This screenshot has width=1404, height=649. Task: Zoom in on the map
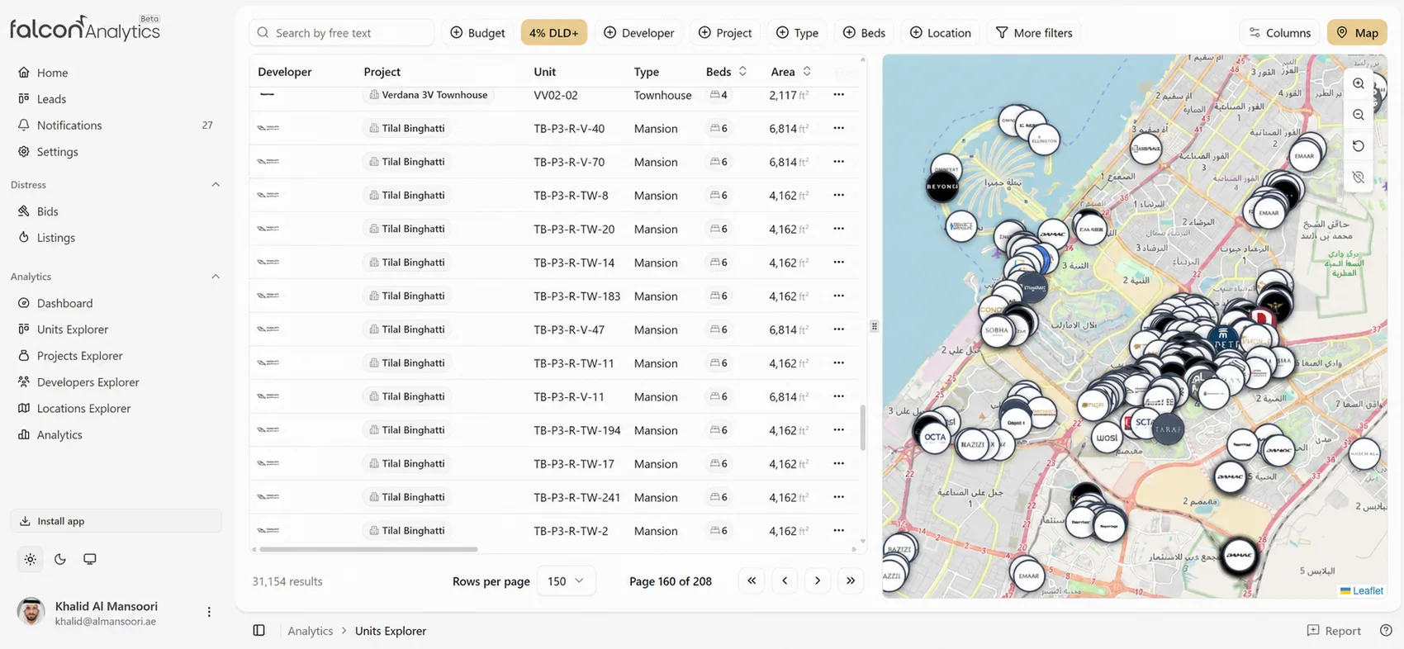tap(1359, 84)
